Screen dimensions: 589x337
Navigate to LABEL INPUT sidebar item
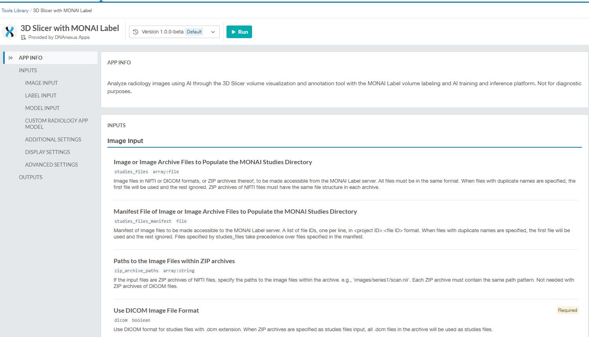(x=41, y=95)
